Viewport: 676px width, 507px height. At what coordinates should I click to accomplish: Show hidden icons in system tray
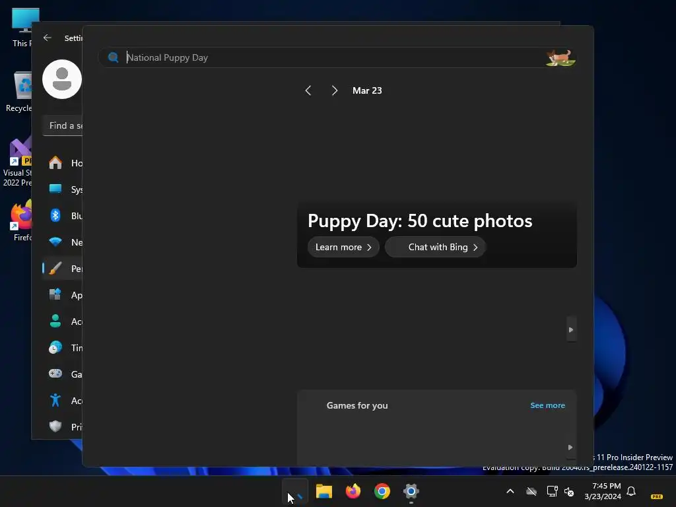coord(510,491)
